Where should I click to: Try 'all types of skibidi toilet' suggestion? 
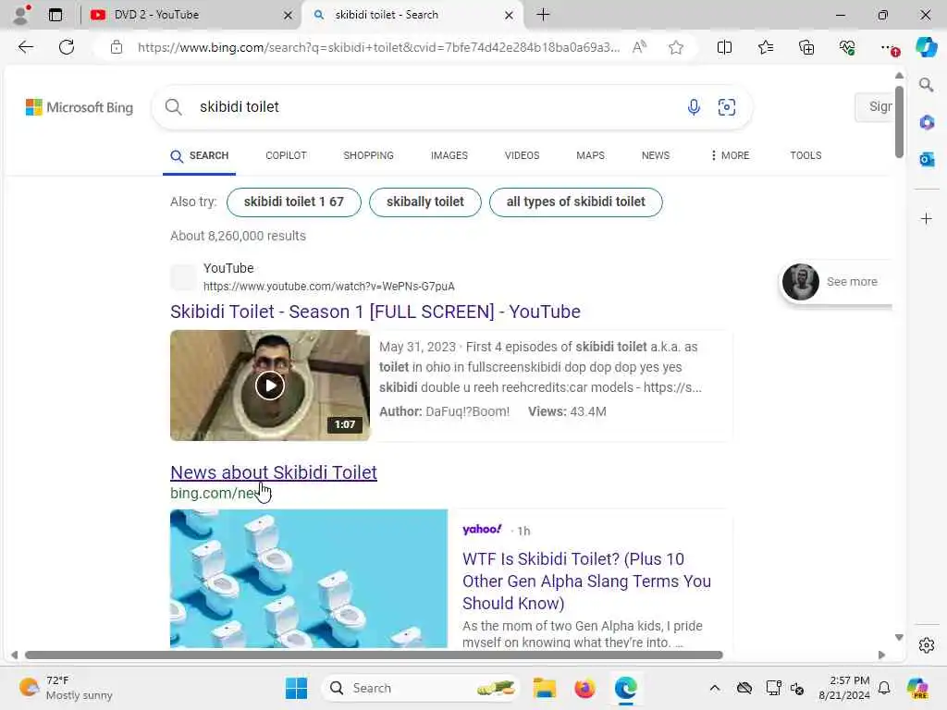[x=575, y=202]
